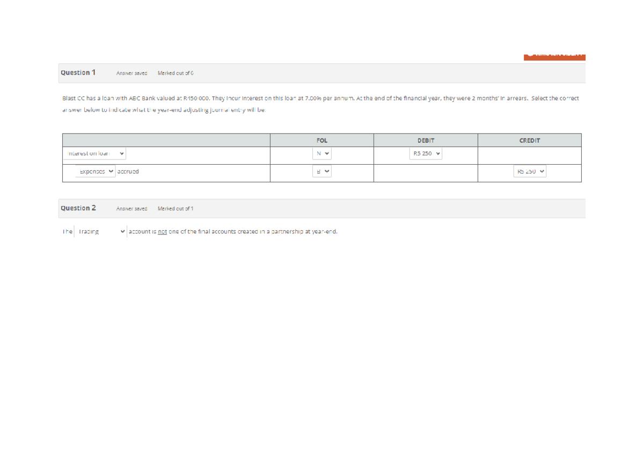Screen dimensions: 644x455
Task: Open the CREDIT amount dropdown showing 'R5 250'
Action: click(x=530, y=172)
